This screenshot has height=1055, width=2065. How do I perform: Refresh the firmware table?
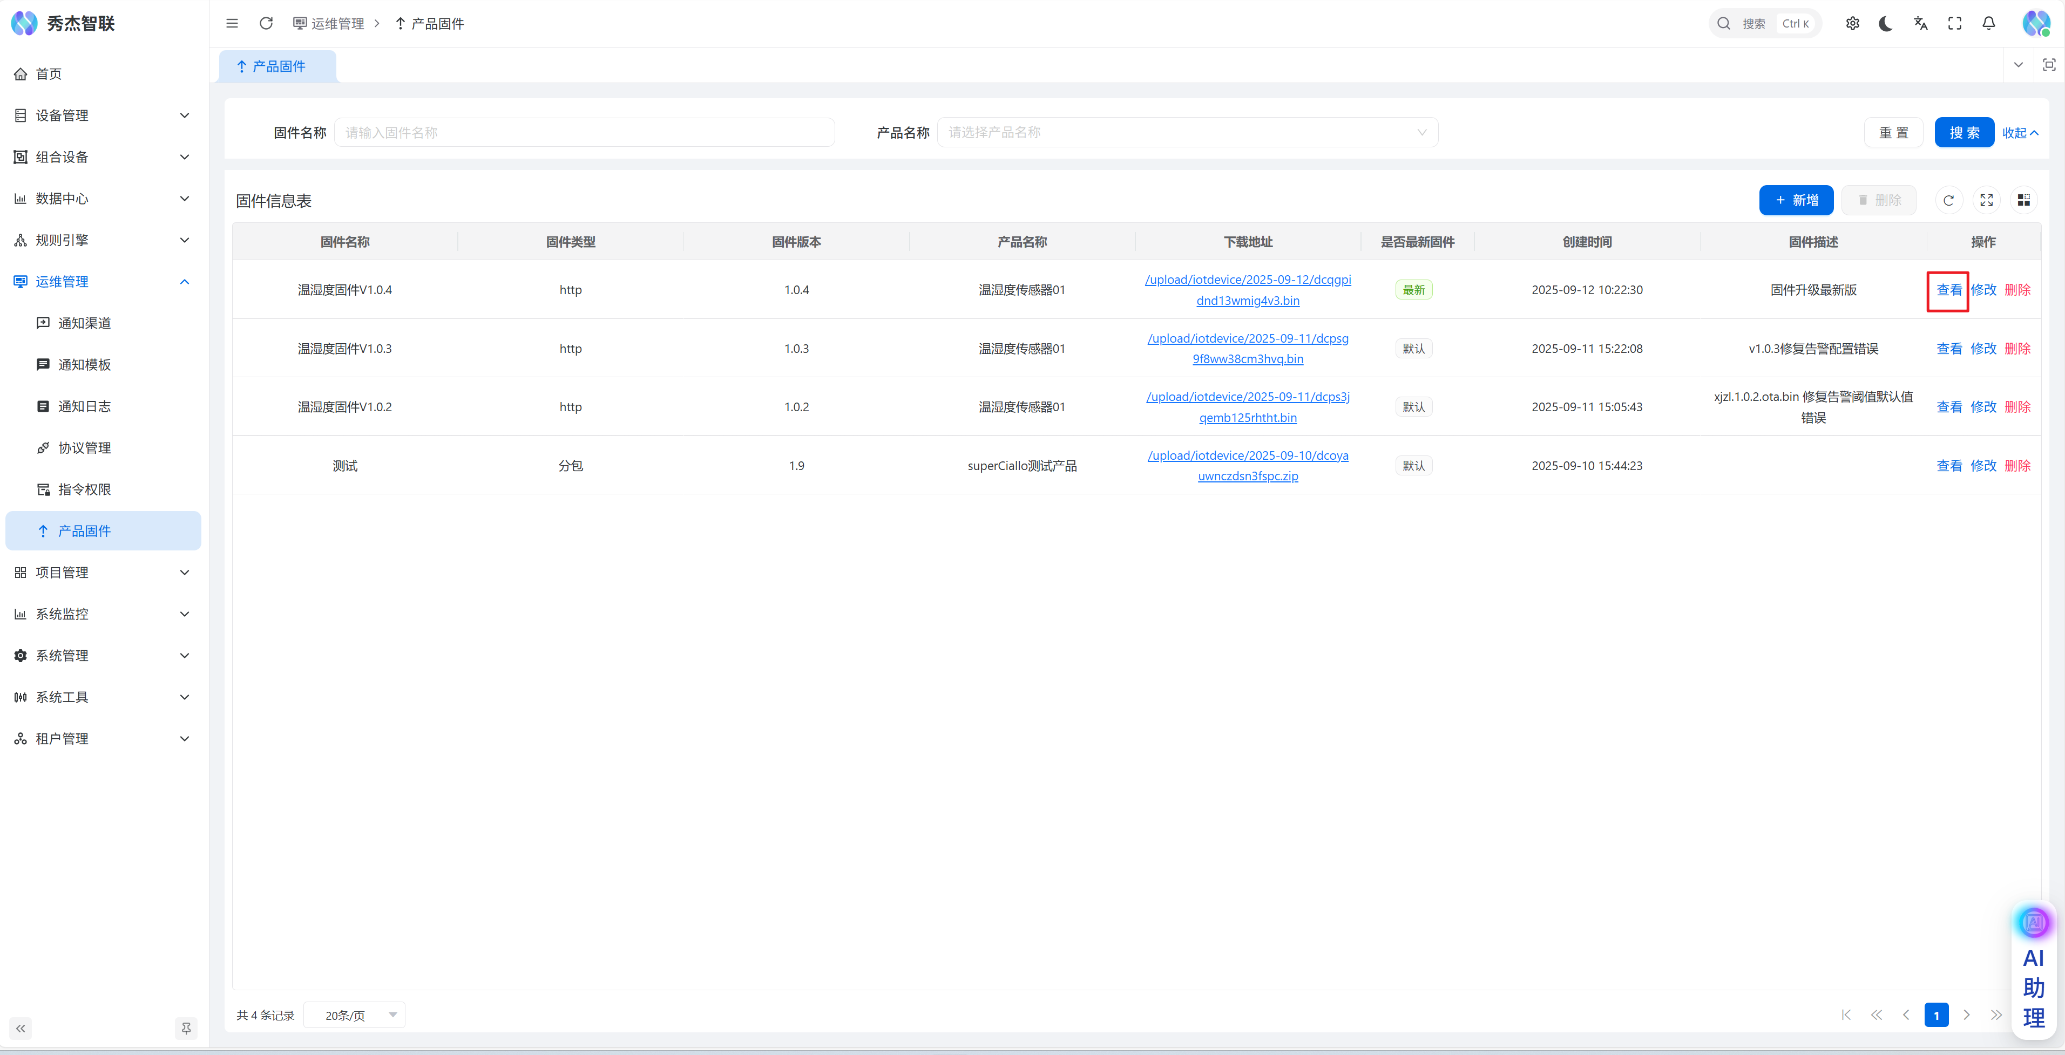[1948, 200]
